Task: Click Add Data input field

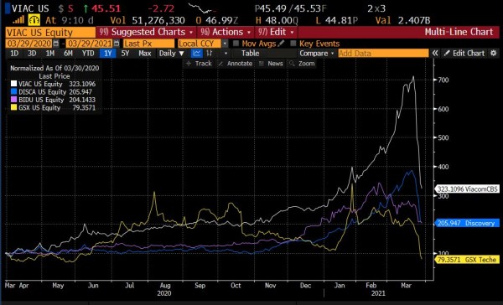Action: (x=383, y=54)
